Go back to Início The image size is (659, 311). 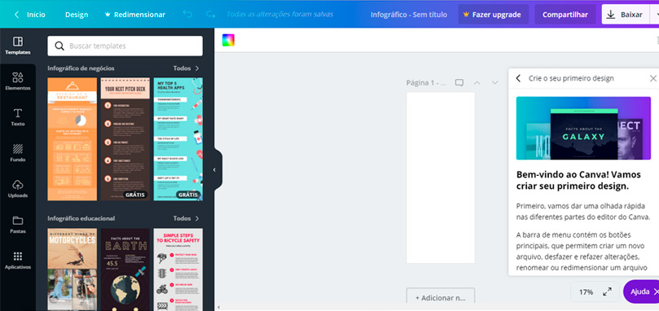[30, 15]
